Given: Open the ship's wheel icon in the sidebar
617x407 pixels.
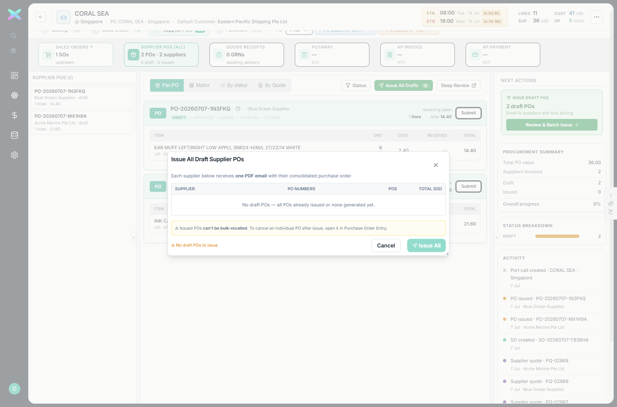Looking at the screenshot, I should (15, 95).
